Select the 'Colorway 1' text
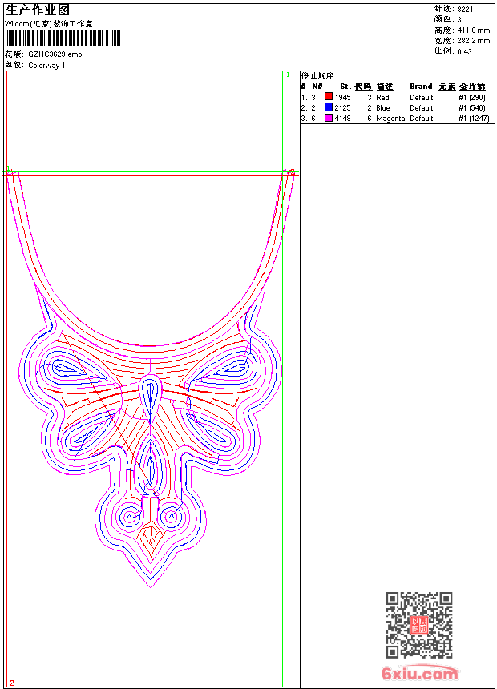497x689 pixels. [x=46, y=66]
